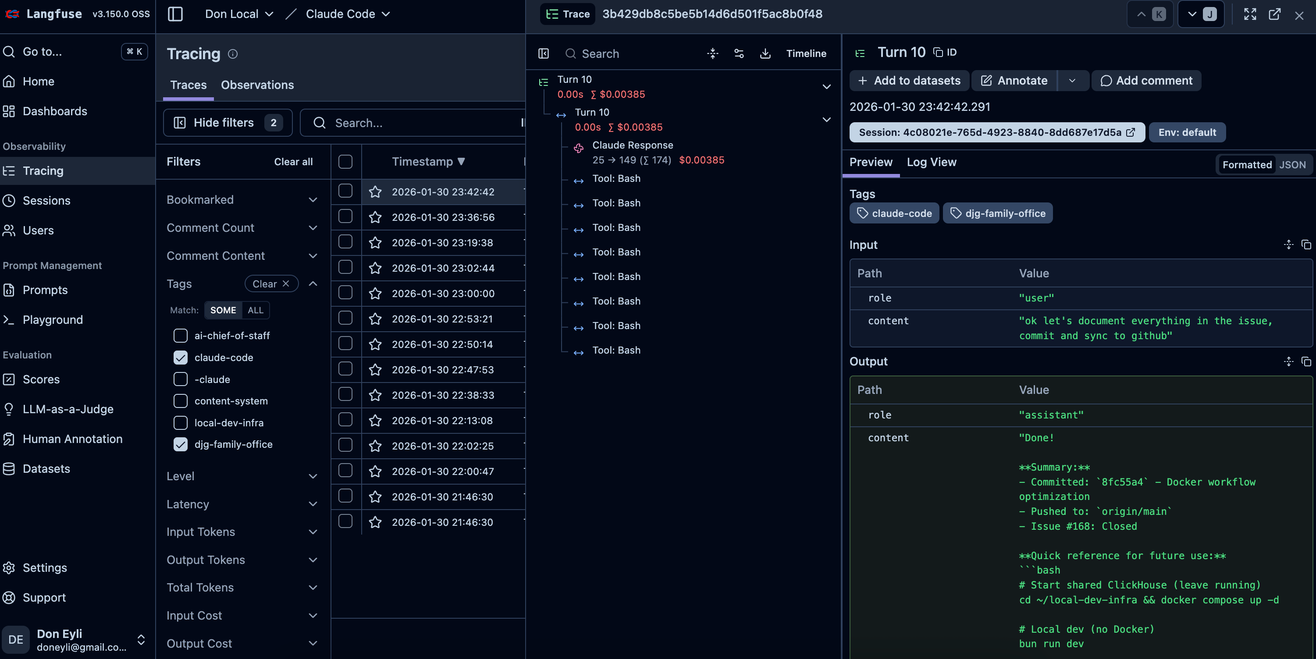Copy the Turn 10 ID
The height and width of the screenshot is (659, 1316).
coord(945,52)
